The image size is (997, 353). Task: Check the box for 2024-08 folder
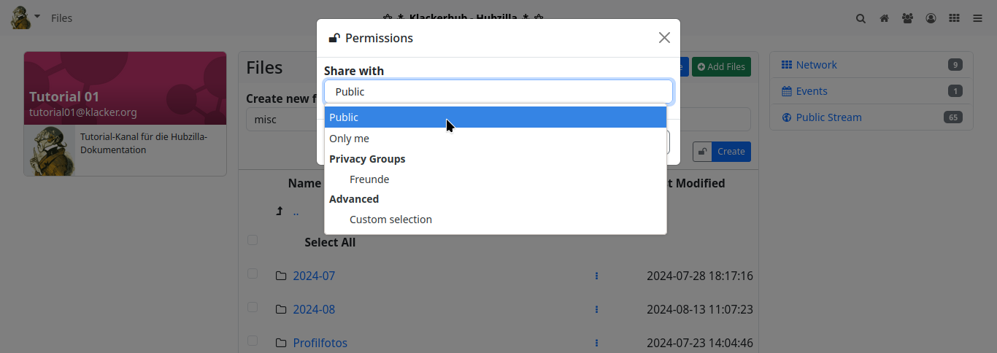[x=253, y=307]
